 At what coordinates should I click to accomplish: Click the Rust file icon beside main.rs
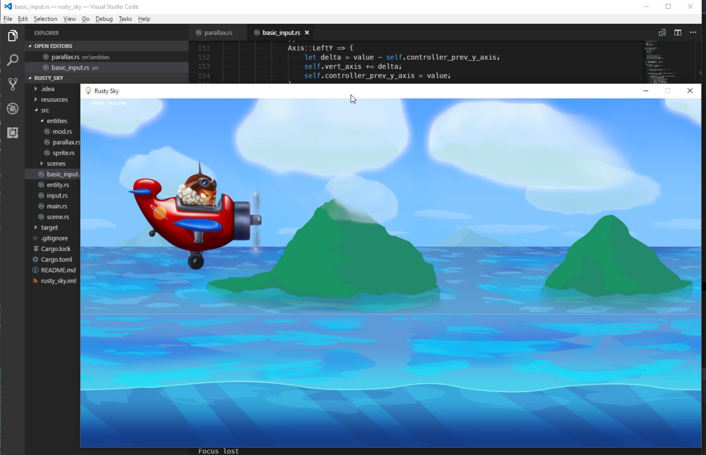click(x=42, y=206)
